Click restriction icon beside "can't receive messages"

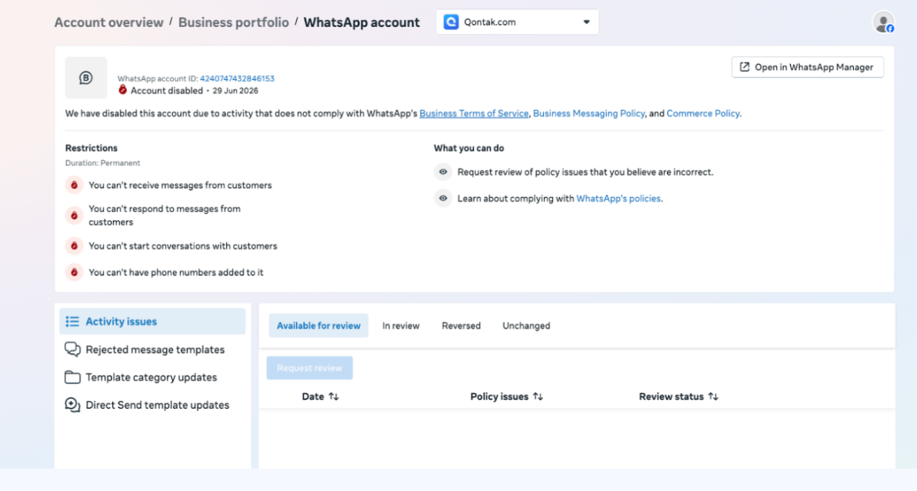point(75,185)
